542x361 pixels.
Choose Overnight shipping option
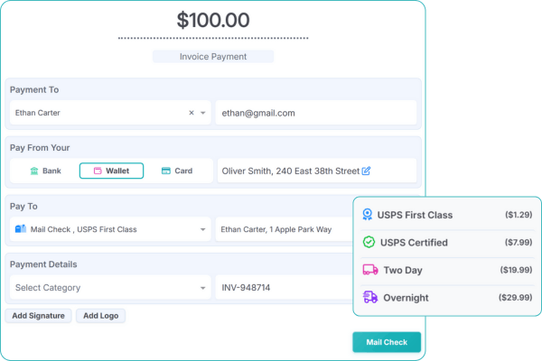tap(447, 297)
